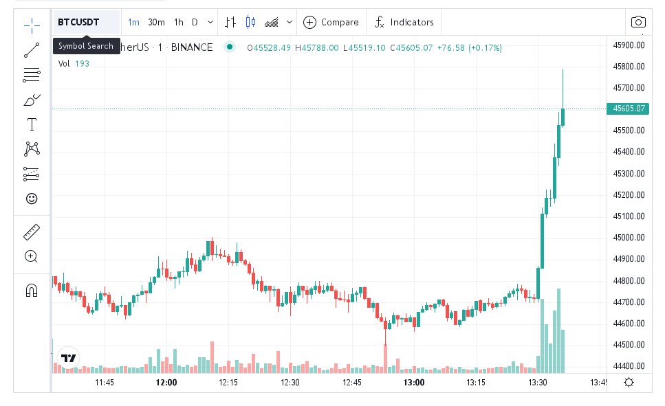Take a chart snapshot with the camera

638,22
